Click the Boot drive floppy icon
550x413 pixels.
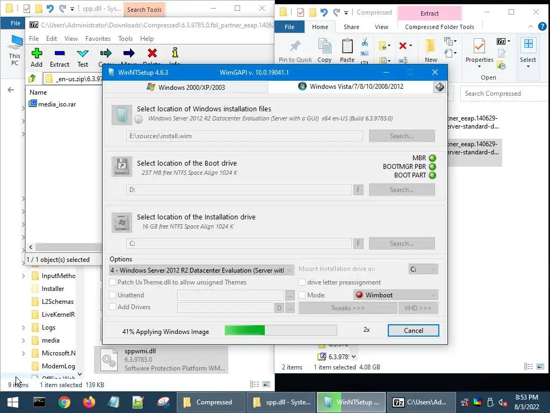tap(121, 167)
